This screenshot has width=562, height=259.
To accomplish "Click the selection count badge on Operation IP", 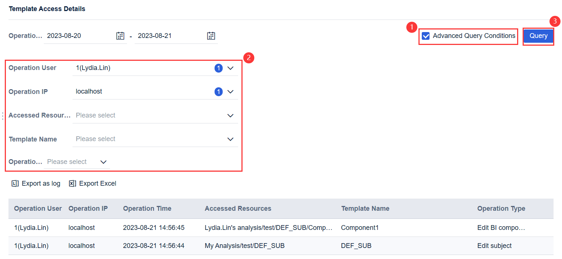I will click(x=218, y=91).
